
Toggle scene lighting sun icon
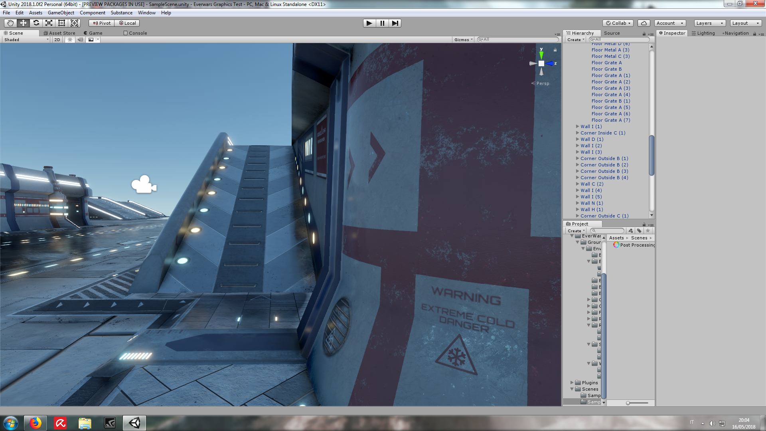pyautogui.click(x=70, y=40)
